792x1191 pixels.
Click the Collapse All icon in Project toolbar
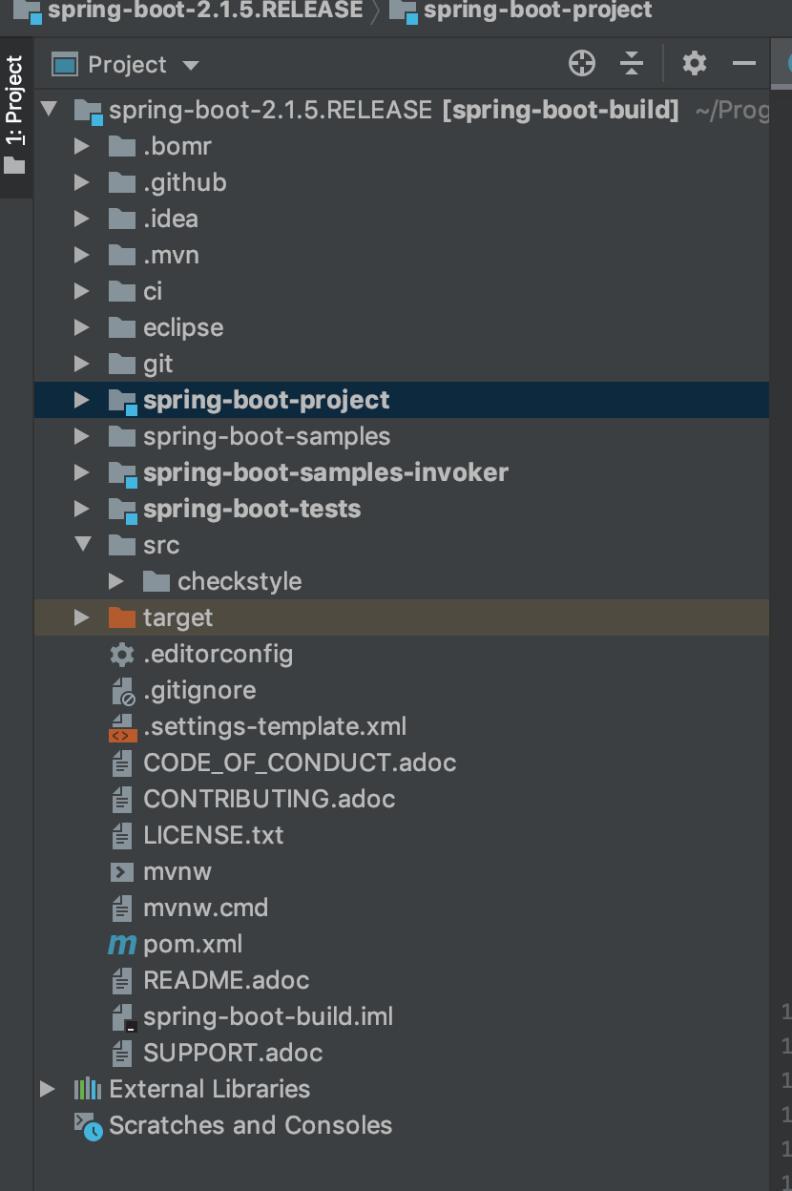pos(632,64)
